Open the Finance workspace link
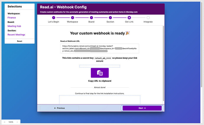The height and width of the screenshot is (125, 204). click(x=12, y=18)
